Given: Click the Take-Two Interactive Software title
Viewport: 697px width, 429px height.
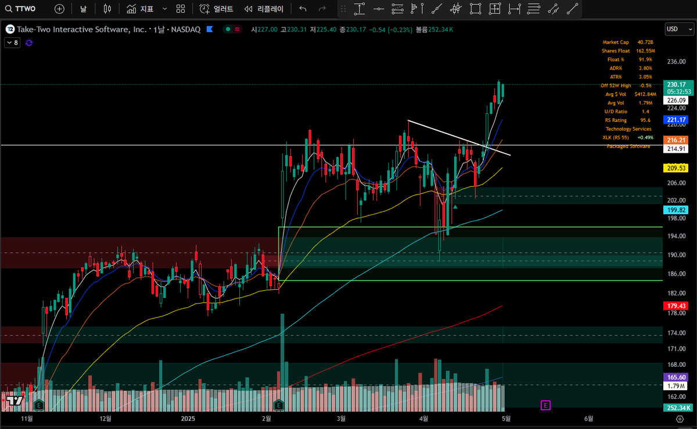Looking at the screenshot, I should [x=81, y=29].
